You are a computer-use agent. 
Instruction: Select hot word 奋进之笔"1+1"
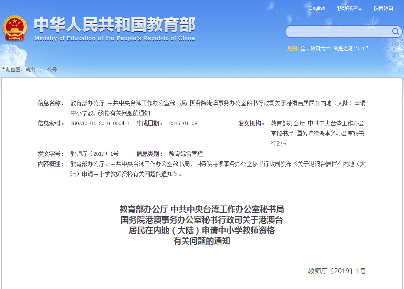coord(350,48)
